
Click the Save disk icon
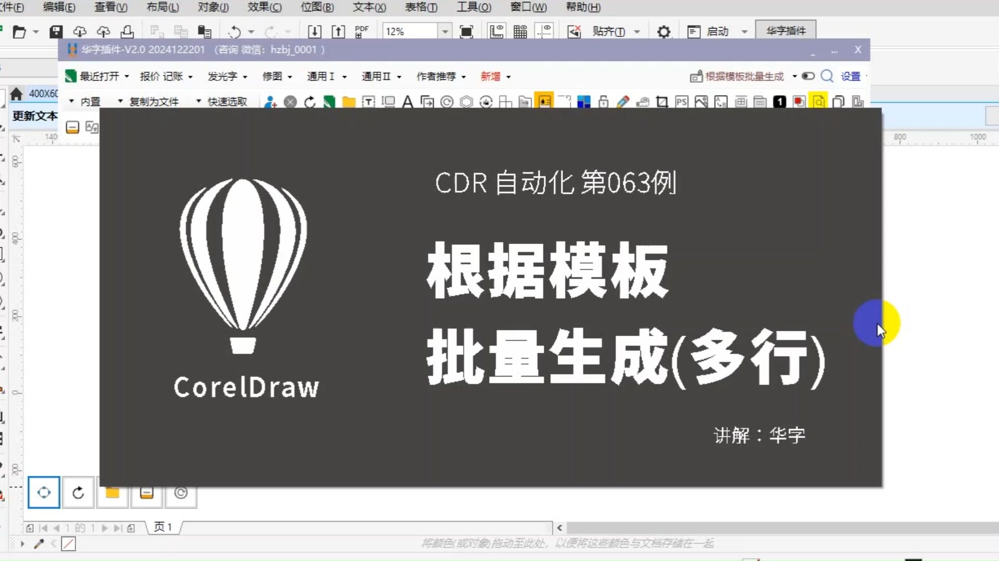[x=56, y=32]
